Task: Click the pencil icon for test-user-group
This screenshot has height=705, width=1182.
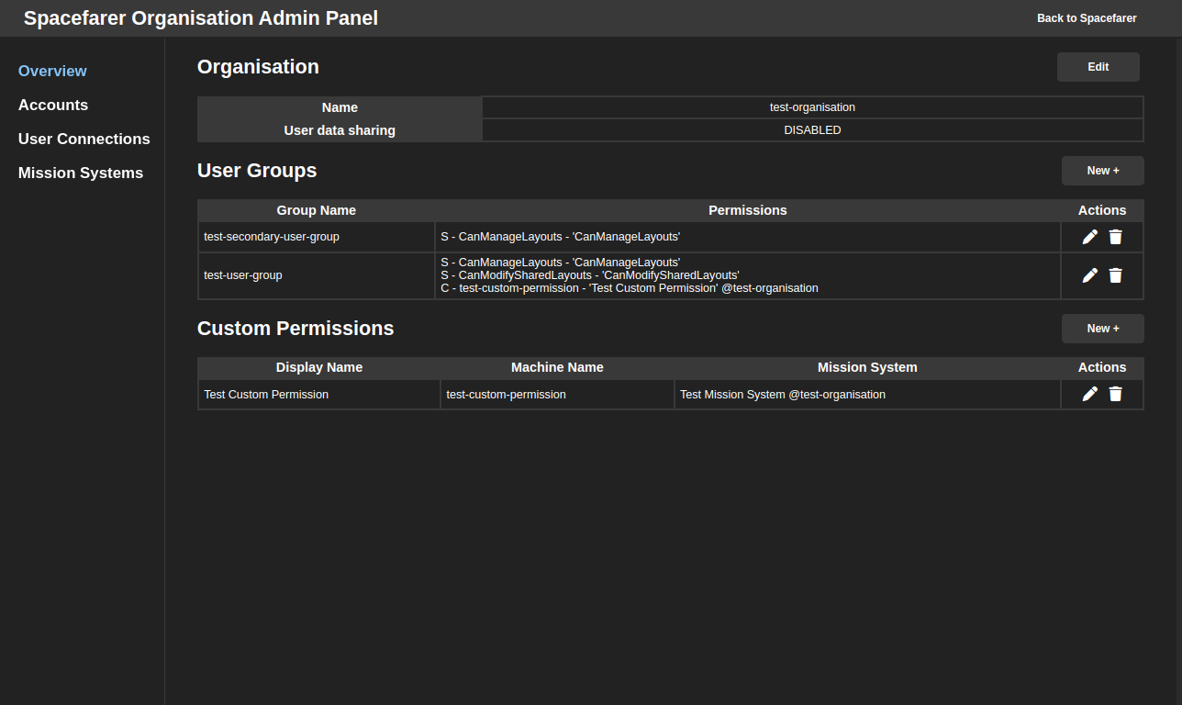Action: (x=1089, y=275)
